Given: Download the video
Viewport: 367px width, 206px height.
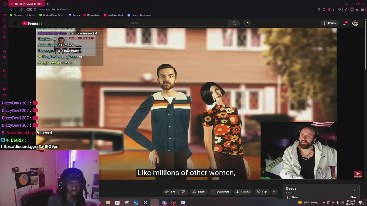Looking at the screenshot, I should [x=220, y=192].
